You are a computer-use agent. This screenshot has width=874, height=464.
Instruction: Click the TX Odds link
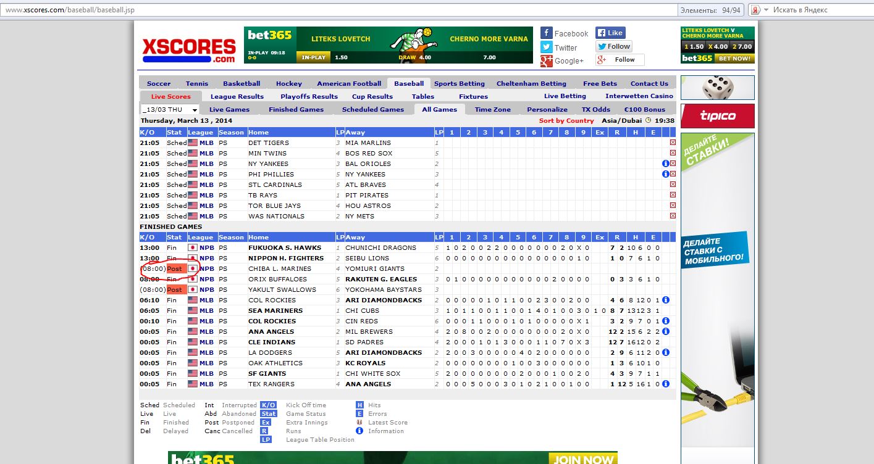click(596, 109)
